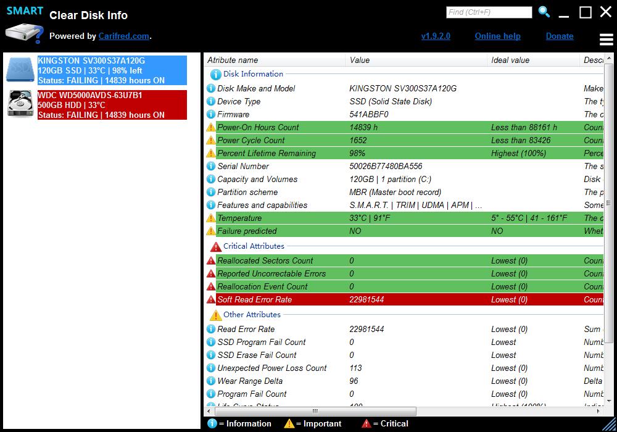Click the v1.9.2.0 version link
617x432 pixels.
pyautogui.click(x=436, y=36)
